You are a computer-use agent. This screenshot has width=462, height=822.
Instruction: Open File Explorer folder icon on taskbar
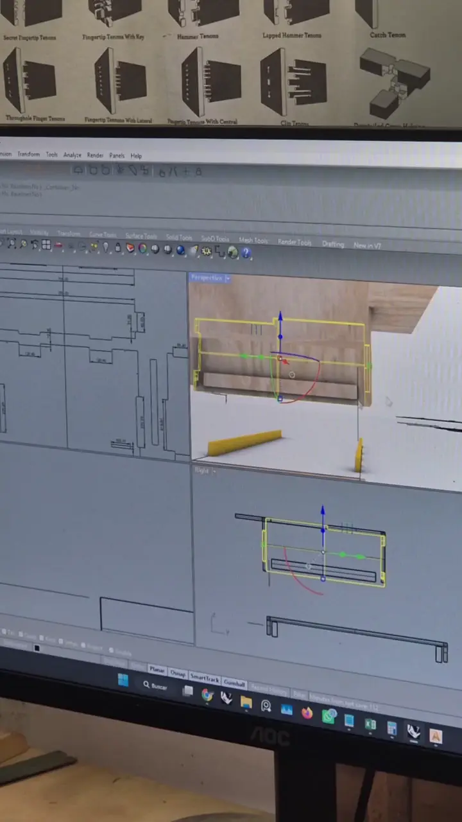click(246, 703)
